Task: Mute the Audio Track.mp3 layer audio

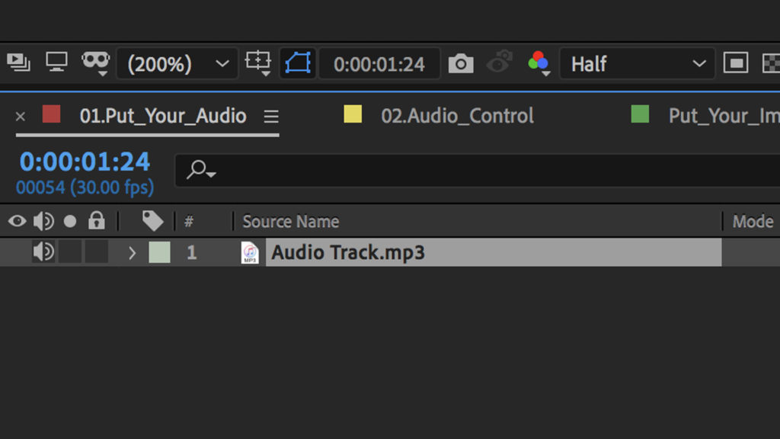Action: (x=43, y=252)
